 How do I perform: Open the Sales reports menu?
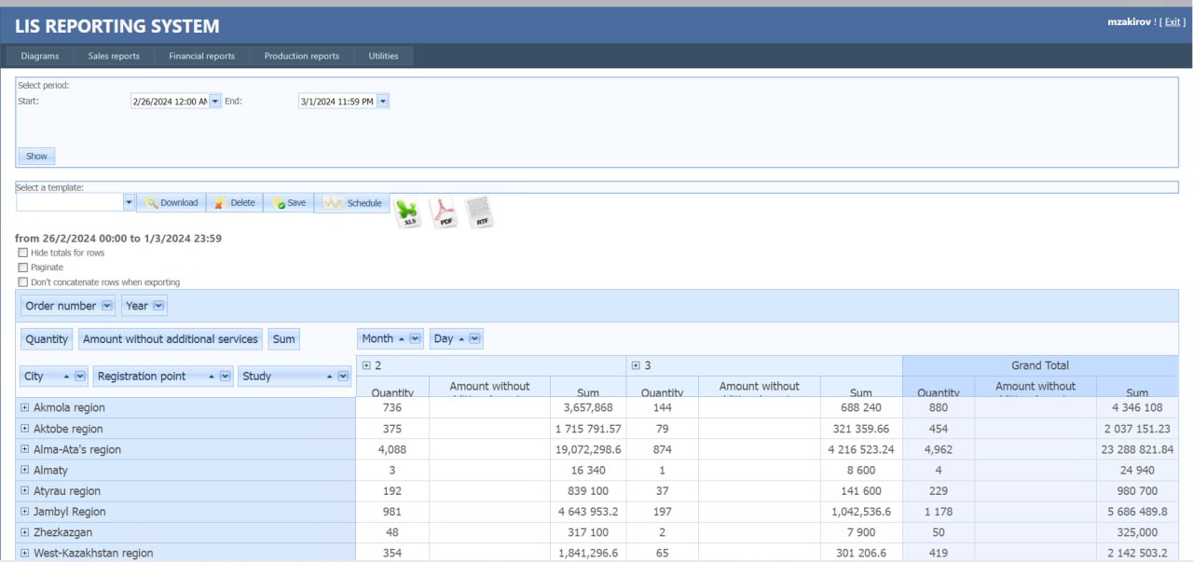[x=114, y=56]
